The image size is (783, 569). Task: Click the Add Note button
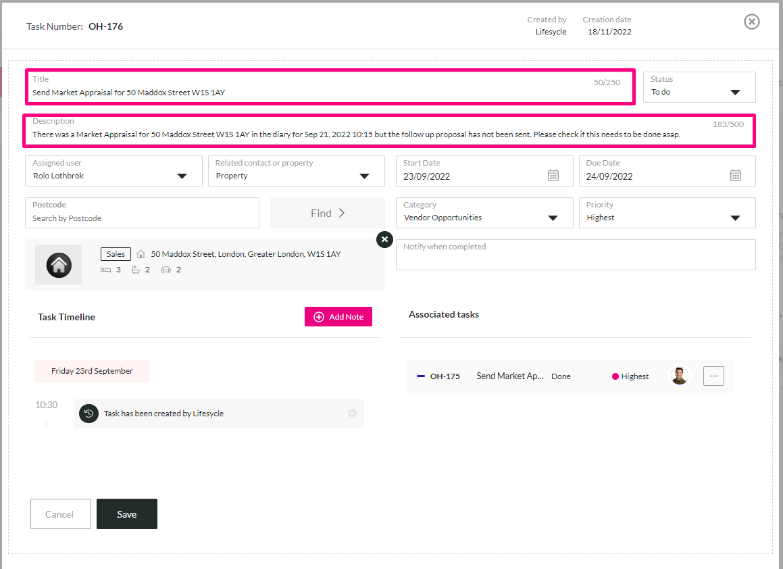(x=338, y=317)
